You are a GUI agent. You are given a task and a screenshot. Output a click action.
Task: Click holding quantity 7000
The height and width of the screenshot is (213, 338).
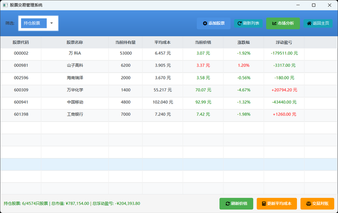tap(125, 114)
